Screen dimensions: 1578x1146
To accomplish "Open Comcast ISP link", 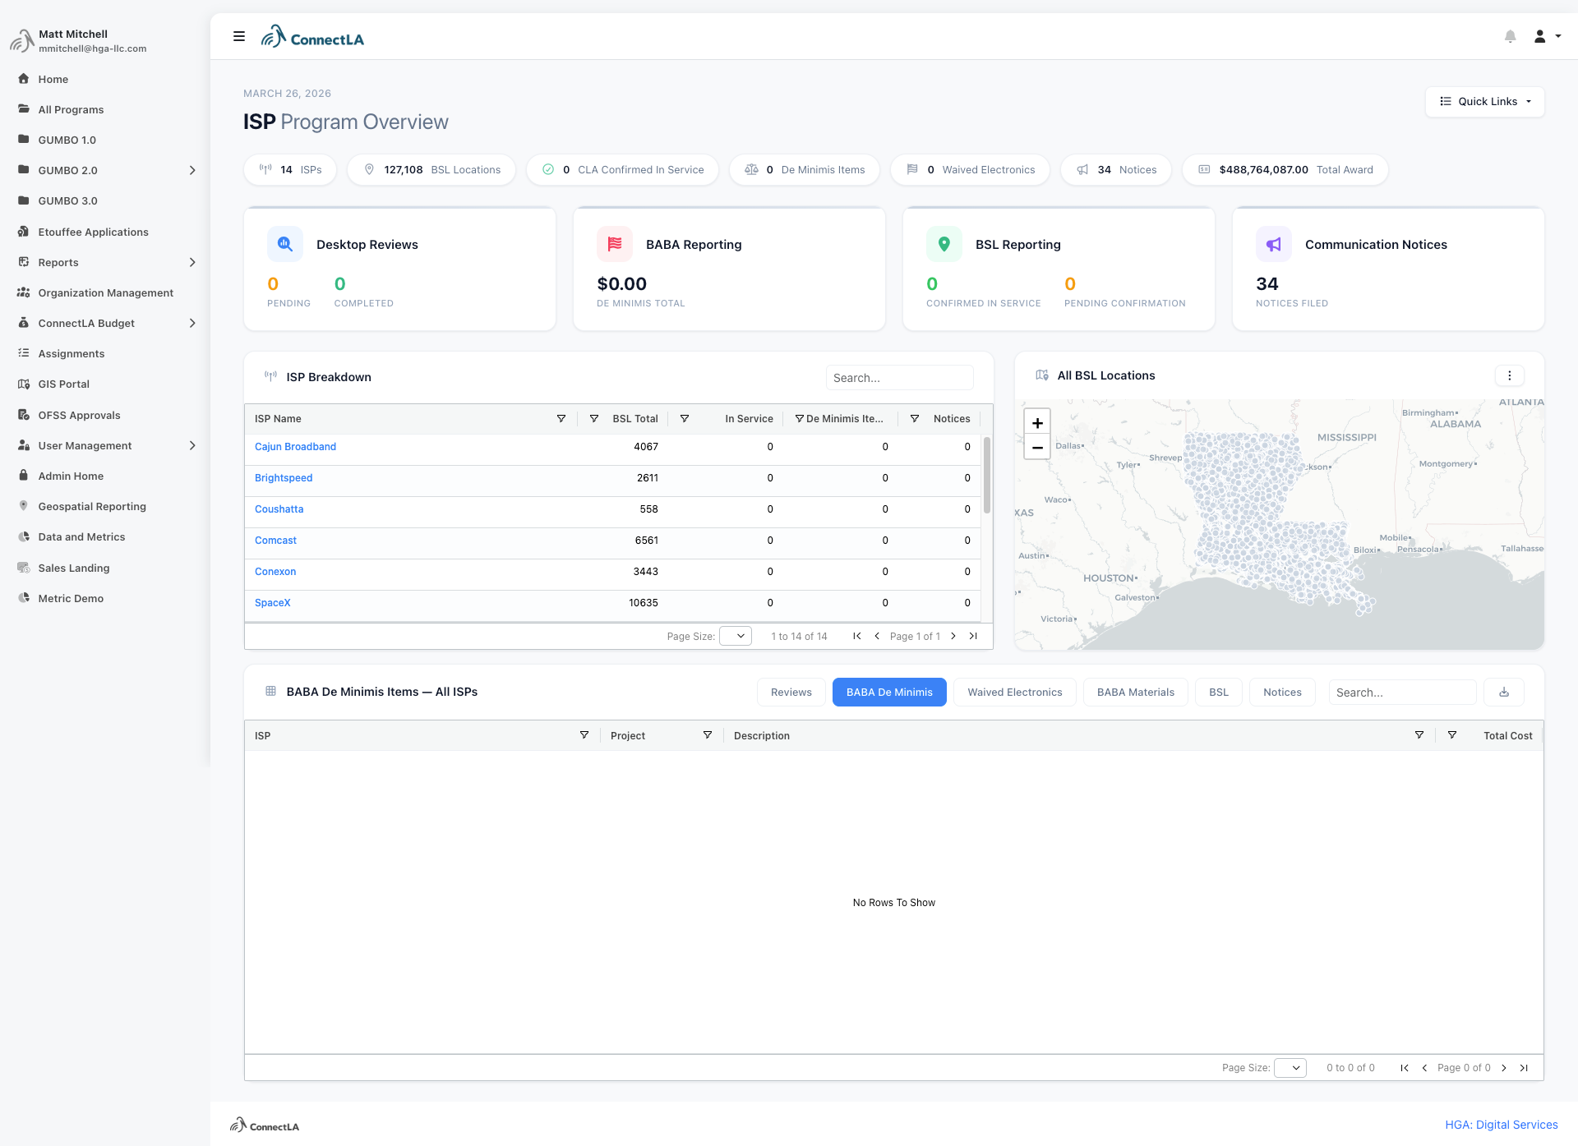I will pos(275,541).
